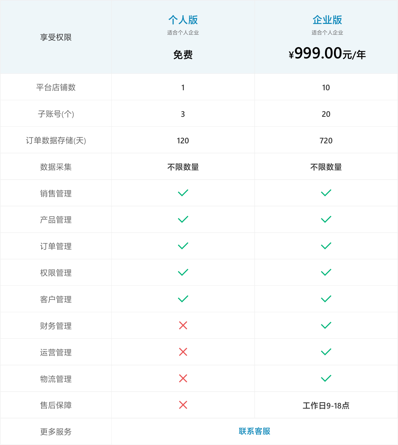Image resolution: width=398 pixels, height=445 pixels.
Task: Click green checkmark for 权限管理 in 企业版
Action: pos(326,272)
